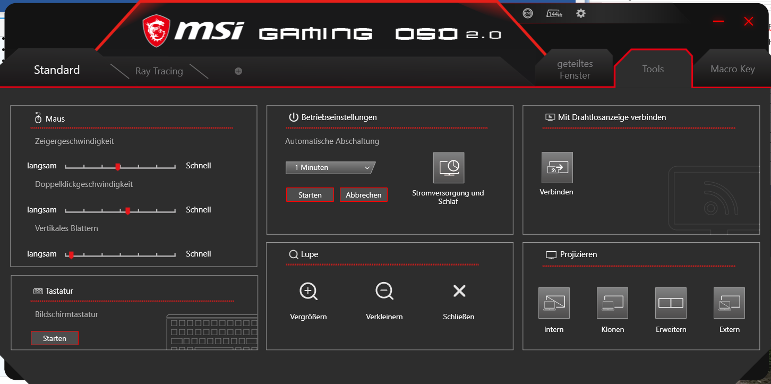Click the Vertikales Blättern slider handle
Screen dimensions: 771x384
point(71,255)
